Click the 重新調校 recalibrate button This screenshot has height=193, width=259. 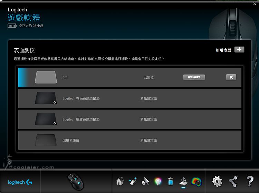point(194,77)
